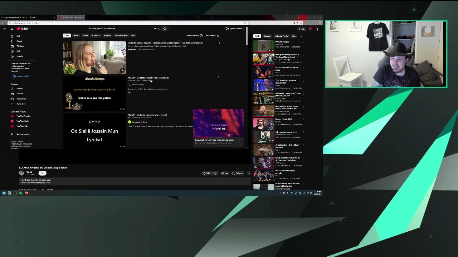The height and width of the screenshot is (257, 458).
Task: Open menu for Brushy One String video
Action: click(303, 55)
